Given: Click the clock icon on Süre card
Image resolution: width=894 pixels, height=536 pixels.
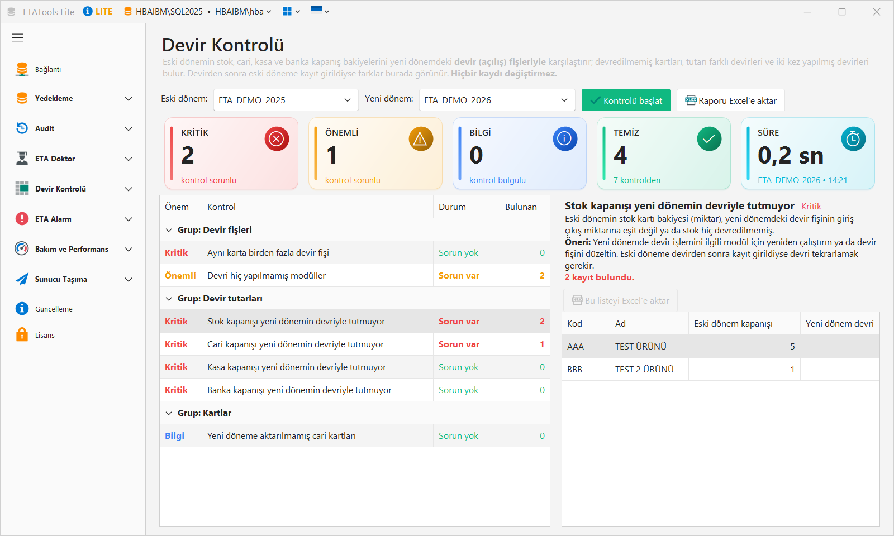Looking at the screenshot, I should point(853,139).
